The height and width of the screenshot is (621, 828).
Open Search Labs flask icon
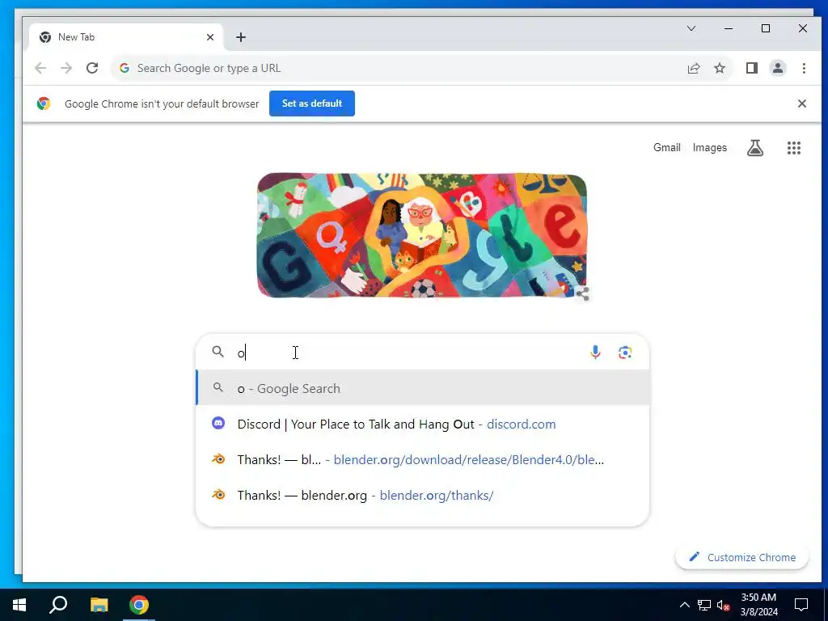tap(755, 148)
